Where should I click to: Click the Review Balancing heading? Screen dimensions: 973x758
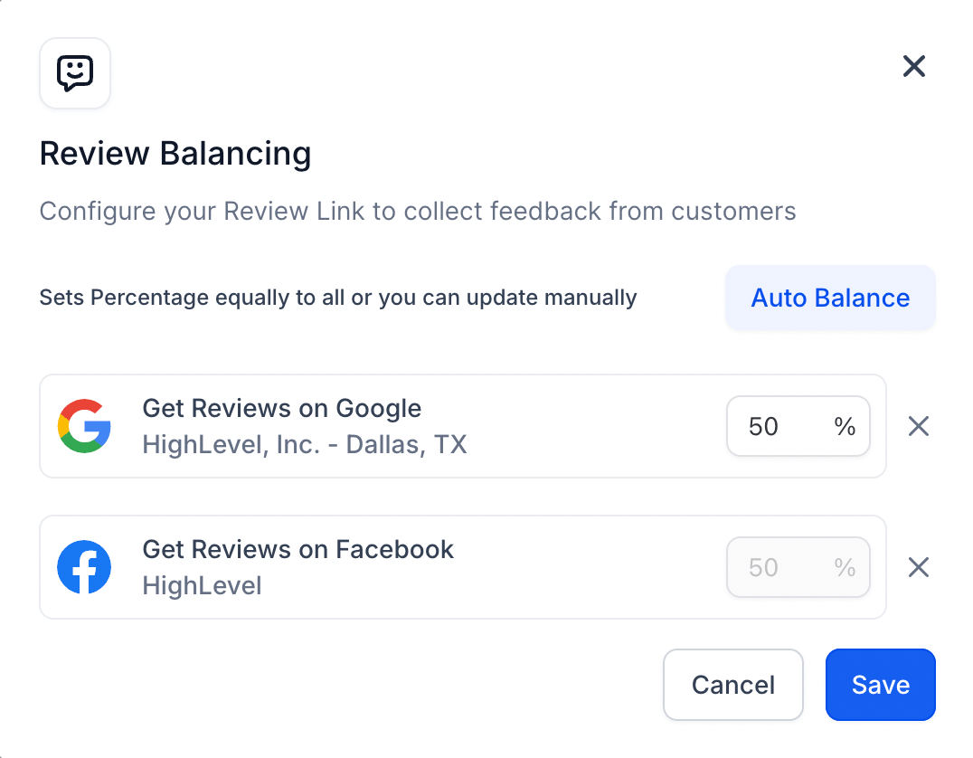pyautogui.click(x=175, y=154)
